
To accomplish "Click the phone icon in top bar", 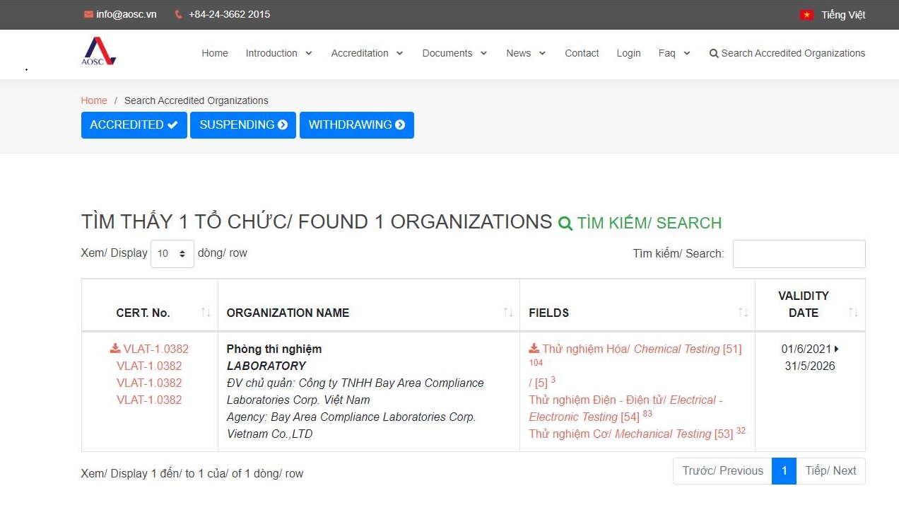I will coord(178,14).
